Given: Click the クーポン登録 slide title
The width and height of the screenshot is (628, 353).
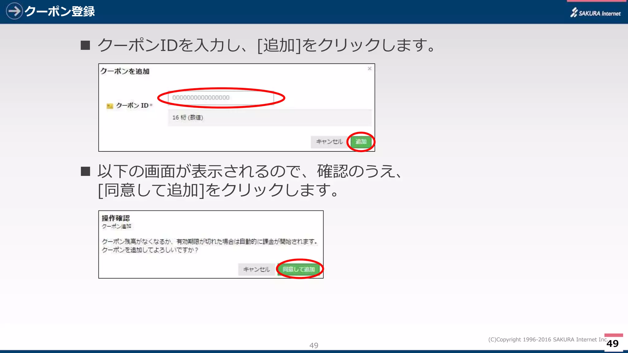Looking at the screenshot, I should pos(60,11).
